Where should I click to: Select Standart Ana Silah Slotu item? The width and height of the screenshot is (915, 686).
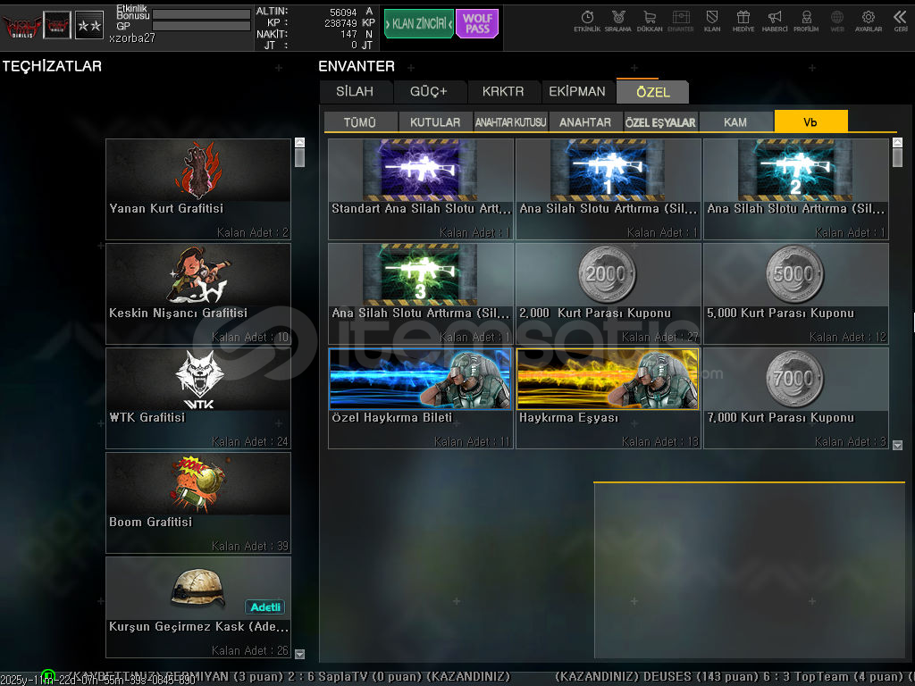(x=421, y=189)
